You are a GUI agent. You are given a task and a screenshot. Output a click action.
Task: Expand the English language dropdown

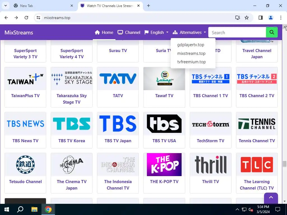click(x=156, y=32)
